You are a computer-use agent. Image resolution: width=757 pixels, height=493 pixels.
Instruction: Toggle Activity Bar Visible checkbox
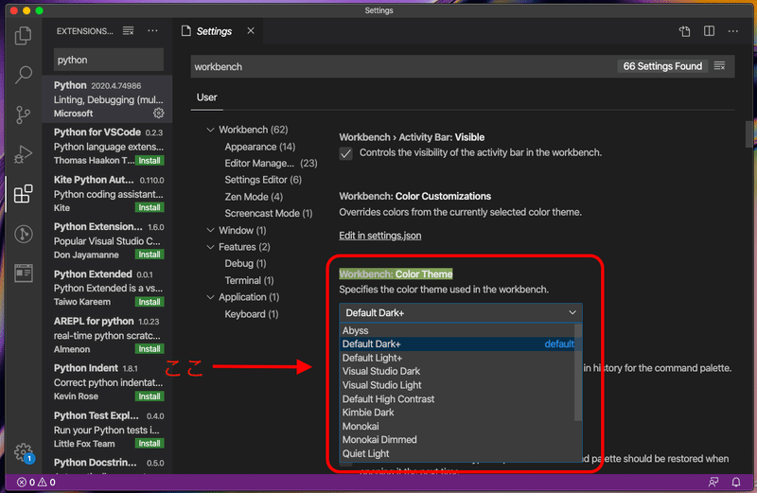coord(346,153)
